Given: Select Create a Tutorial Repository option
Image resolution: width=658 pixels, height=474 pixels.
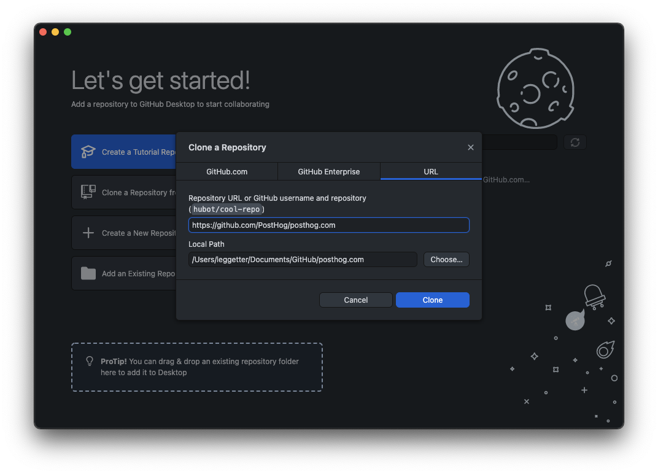Looking at the screenshot, I should pyautogui.click(x=129, y=152).
